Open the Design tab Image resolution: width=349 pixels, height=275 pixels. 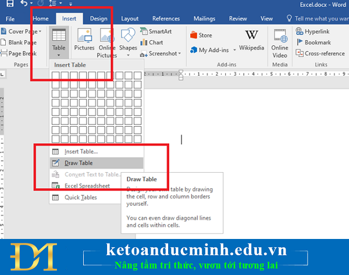tap(99, 19)
